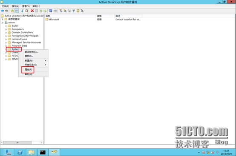Click the Properties sheet icon in the toolbar

click(37, 11)
